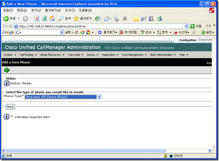The image size is (219, 161).
Task: Click the Print icon
Action: [116, 19]
